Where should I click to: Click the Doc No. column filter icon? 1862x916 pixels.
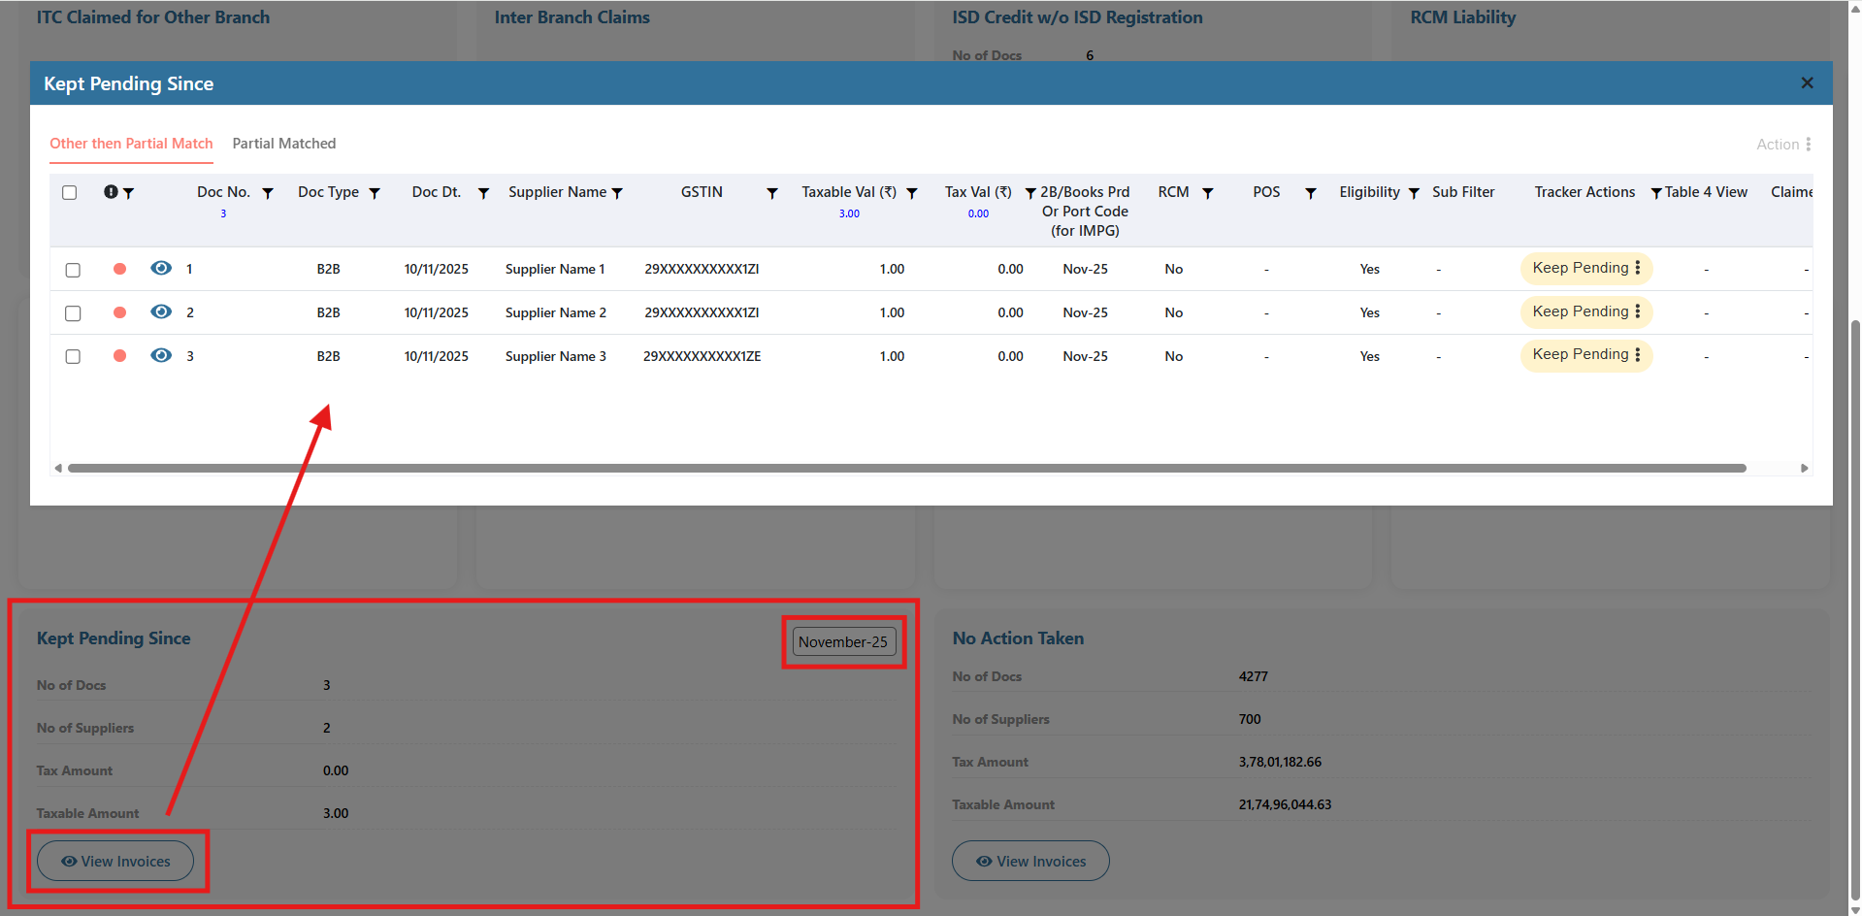(x=268, y=193)
